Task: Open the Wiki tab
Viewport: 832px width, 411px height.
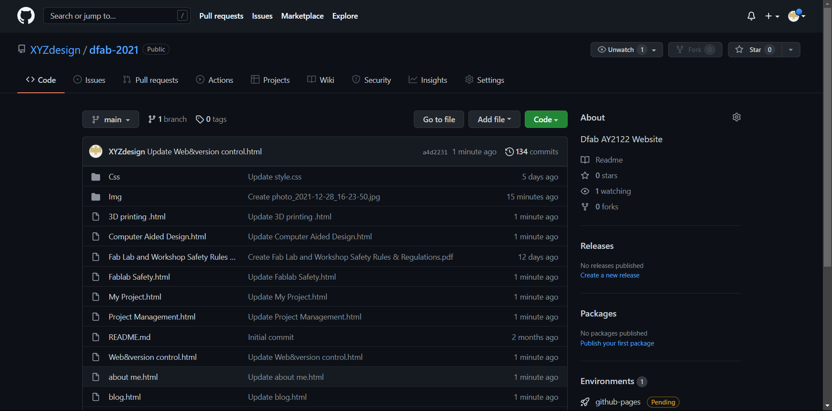Action: (321, 80)
